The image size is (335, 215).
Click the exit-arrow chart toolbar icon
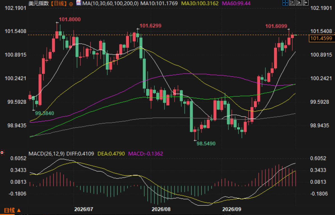(306, 3)
